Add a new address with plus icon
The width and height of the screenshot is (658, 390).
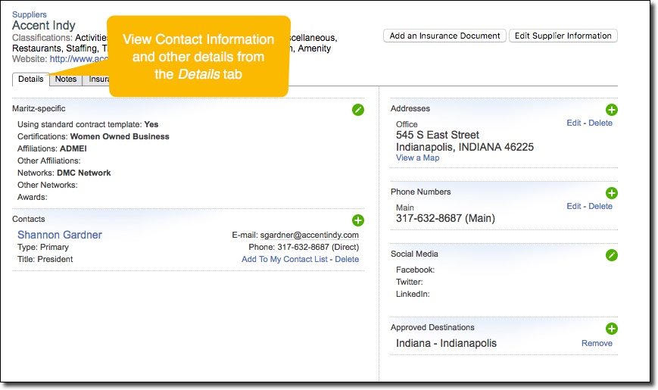coord(611,110)
